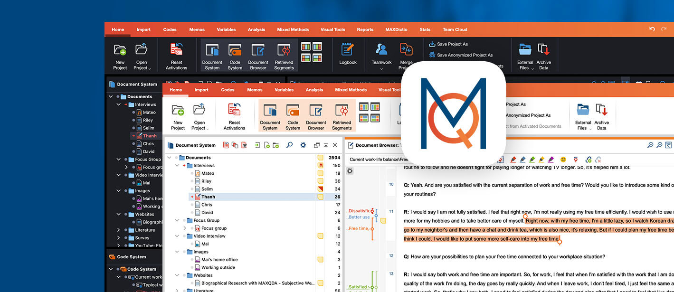
Task: Click the emoticon smiley coding icon
Action: coord(563,160)
